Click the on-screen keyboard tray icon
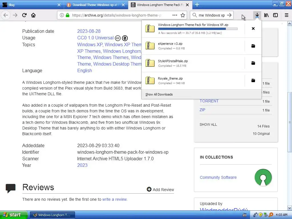Image resolution: width=292 pixels, height=219 pixels. point(245,215)
